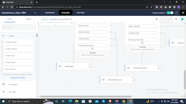Screen dimensions: 186x104
Task: Click the undo icon in builder toolbar
Action: point(163,19)
